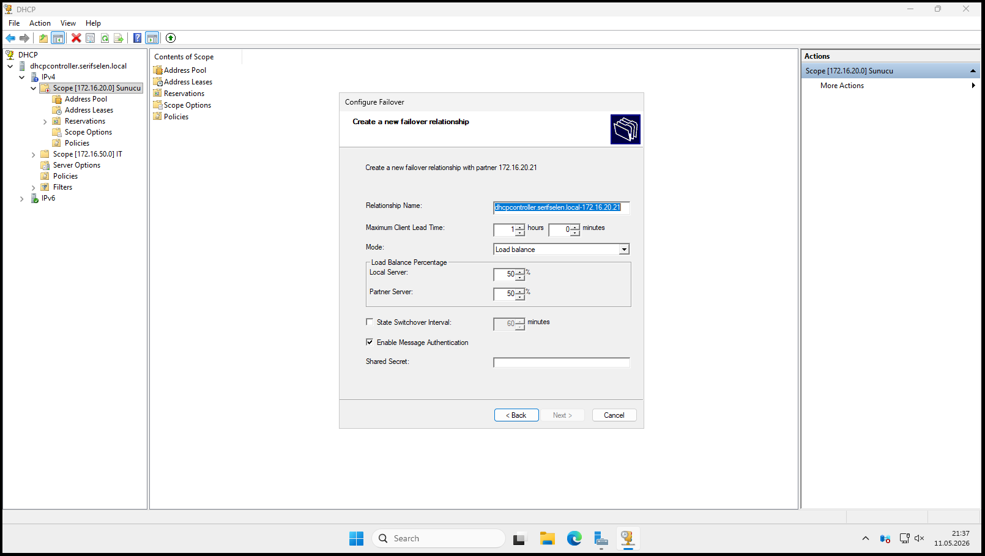Collapse the dhcpcontroller.serifselen.local node

[10, 66]
